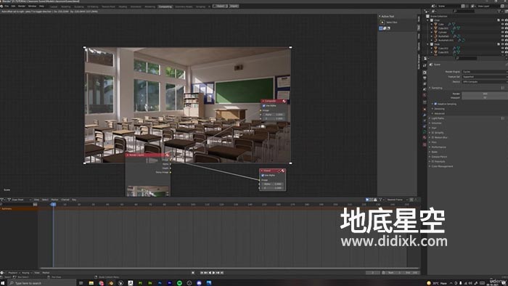The width and height of the screenshot is (508, 286).
Task: Open the Device GPU Compute dropdown
Action: point(485,81)
